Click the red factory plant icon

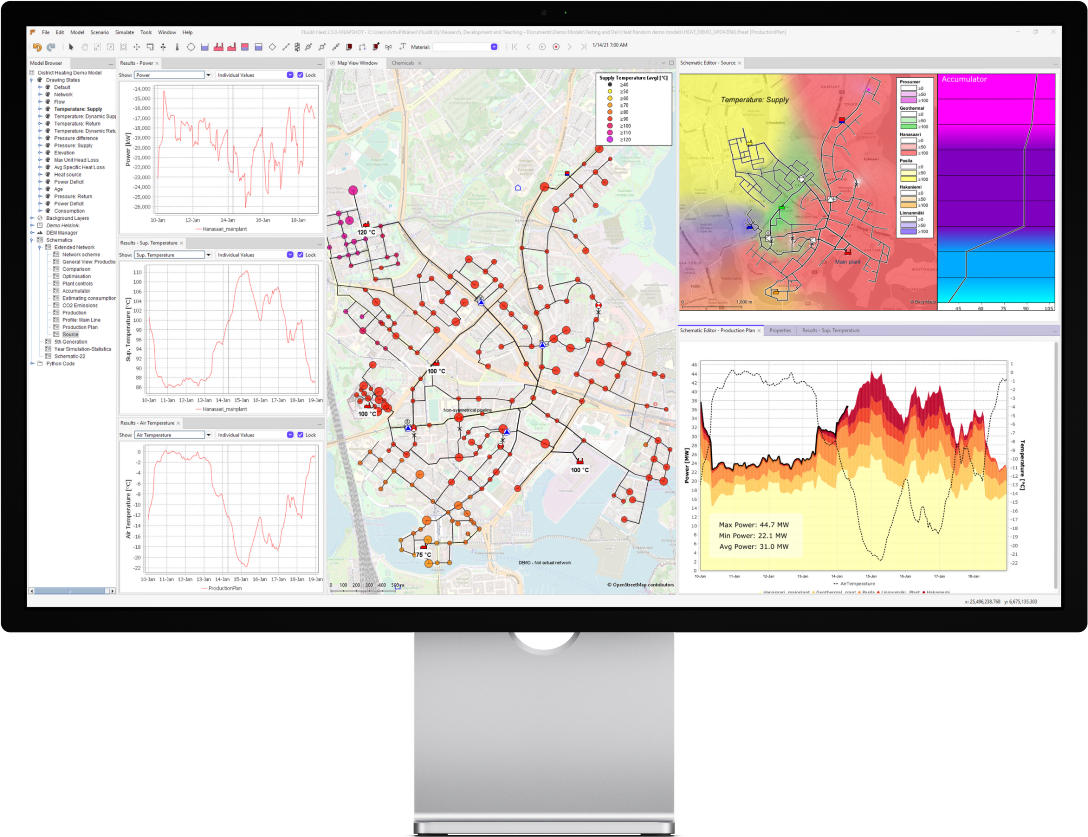pyautogui.click(x=218, y=47)
